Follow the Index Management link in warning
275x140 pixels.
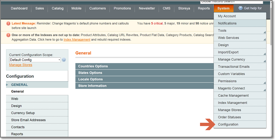pos(77,40)
